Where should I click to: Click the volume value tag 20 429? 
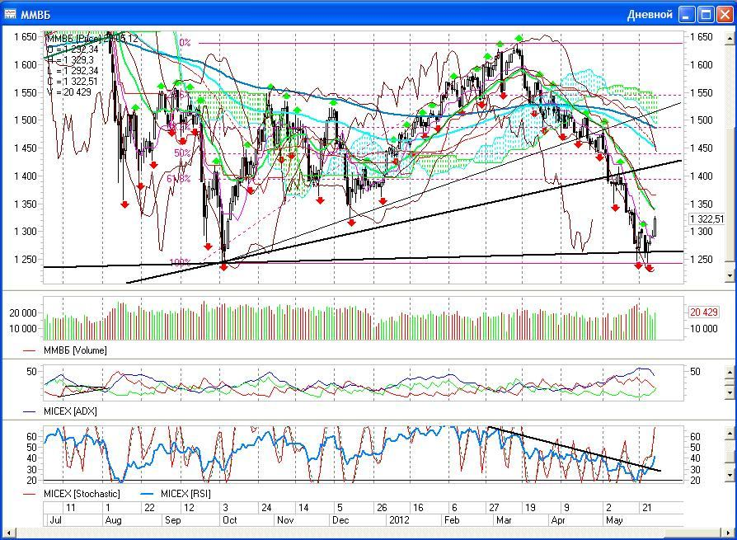point(705,312)
